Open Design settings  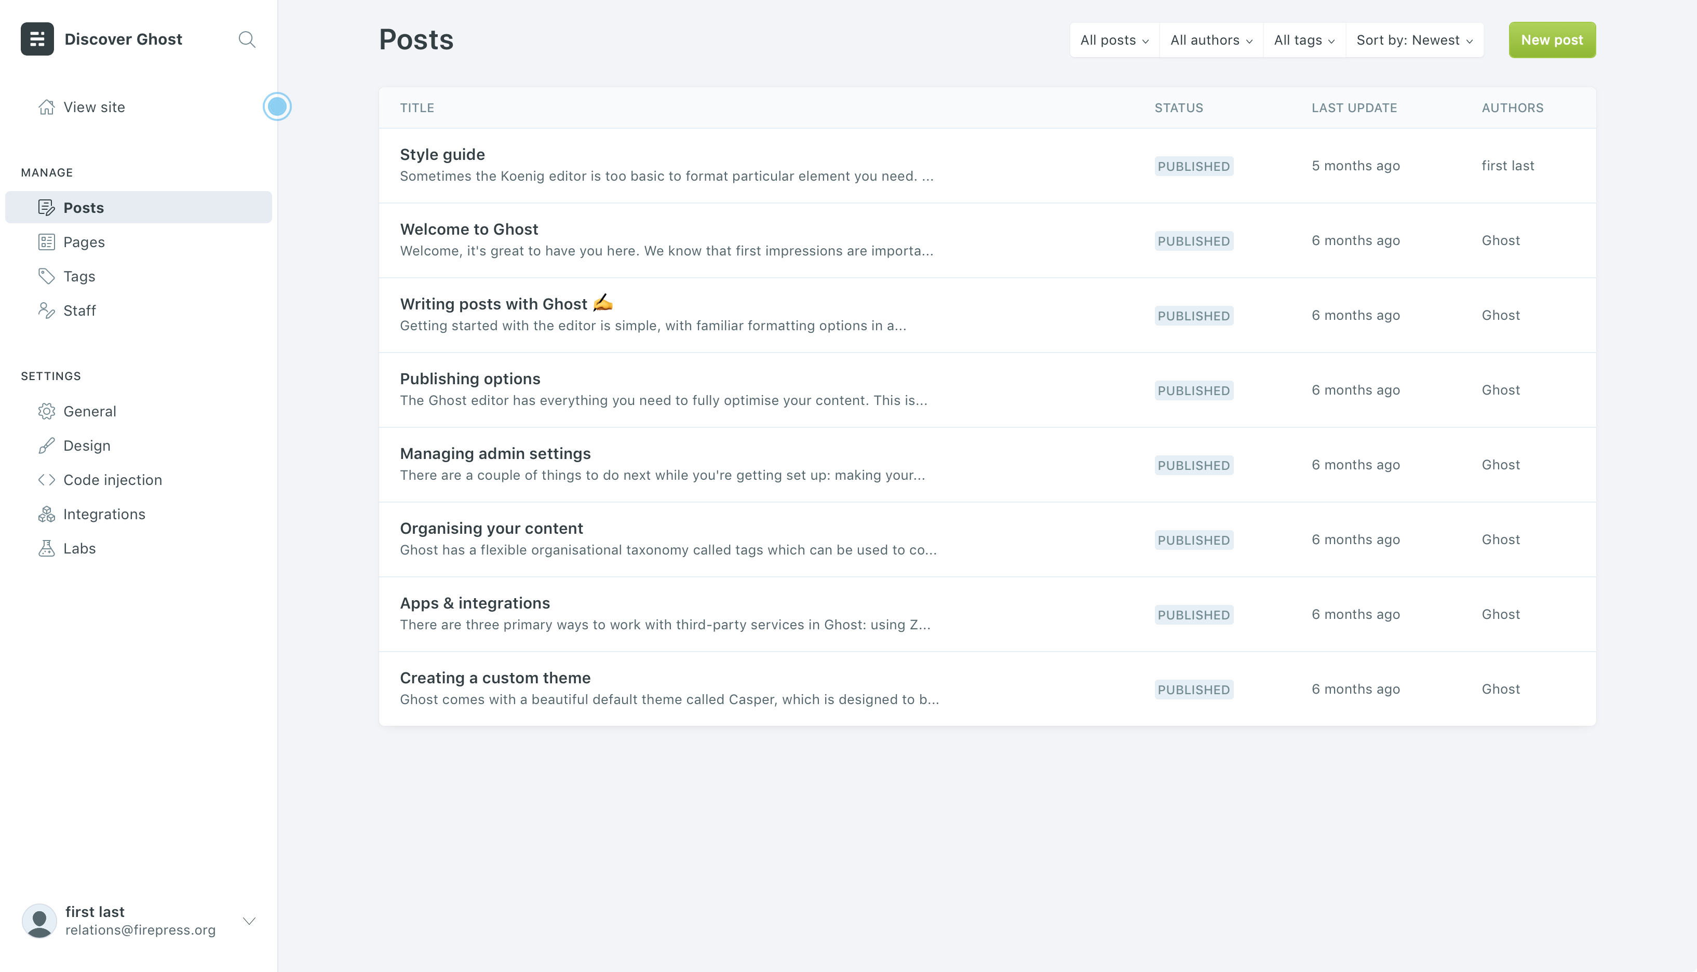[x=138, y=446]
